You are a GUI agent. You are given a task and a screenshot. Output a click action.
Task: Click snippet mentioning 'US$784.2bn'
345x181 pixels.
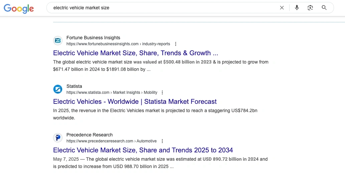coord(155,114)
